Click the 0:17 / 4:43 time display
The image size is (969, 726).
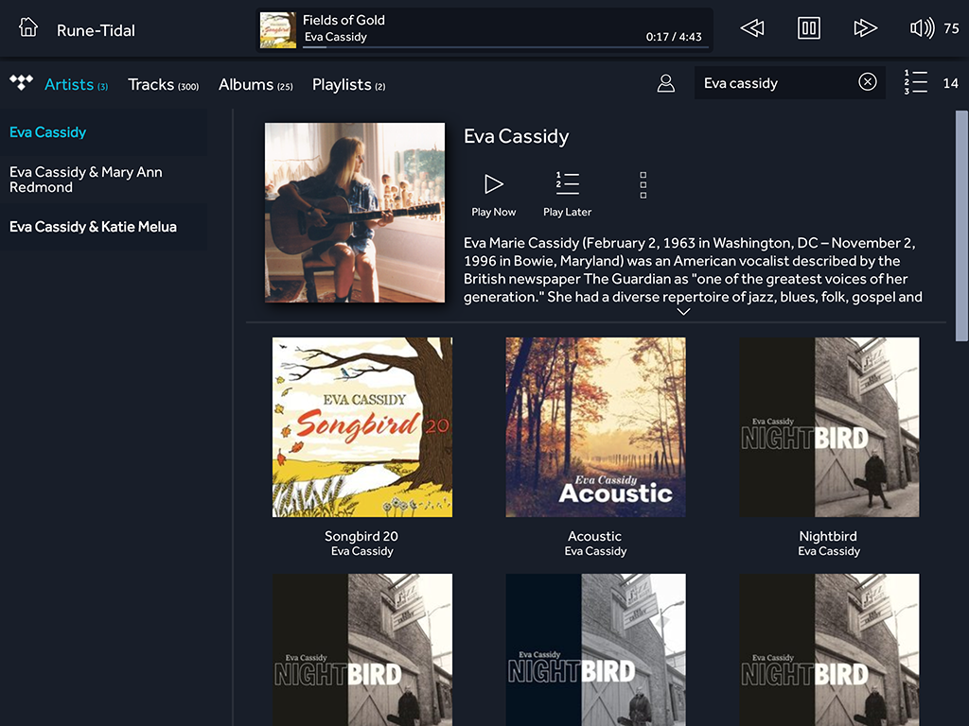tap(674, 37)
